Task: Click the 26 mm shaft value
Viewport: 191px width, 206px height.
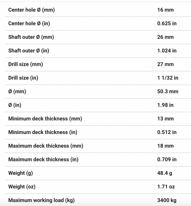Action: tap(165, 37)
